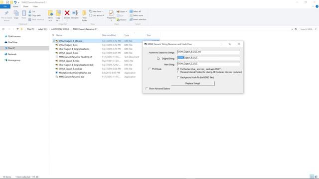Click This PC in address breadcrumb
319x179 pixels.
(31, 29)
